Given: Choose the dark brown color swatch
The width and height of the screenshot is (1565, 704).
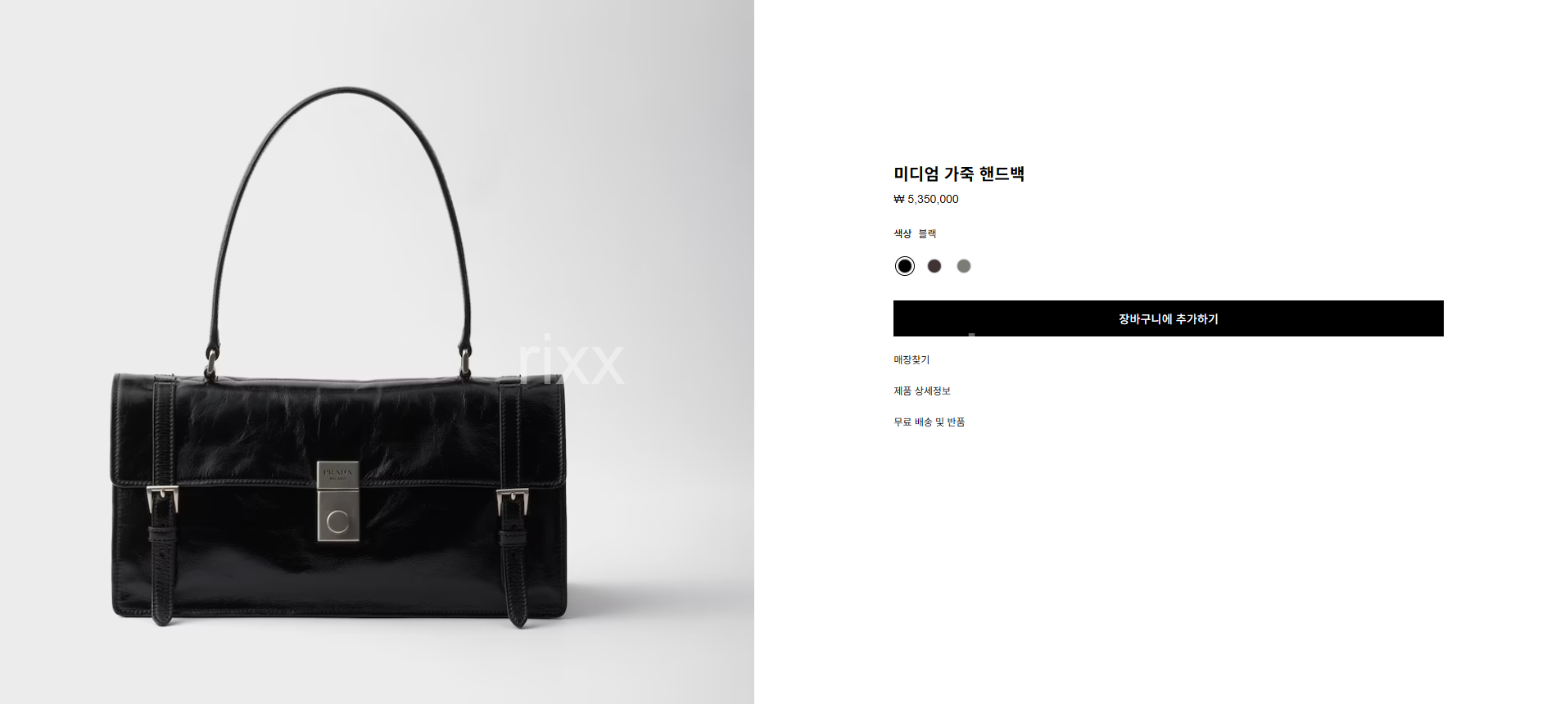Looking at the screenshot, I should (x=934, y=266).
